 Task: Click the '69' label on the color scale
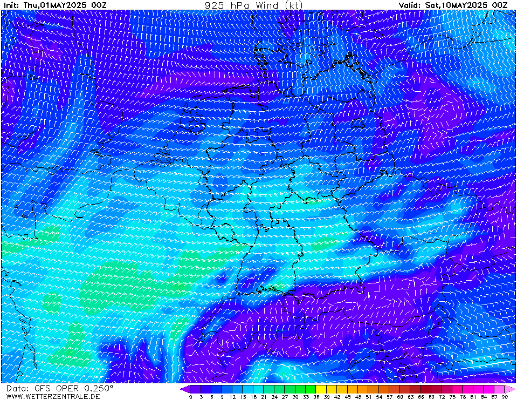coord(432,397)
